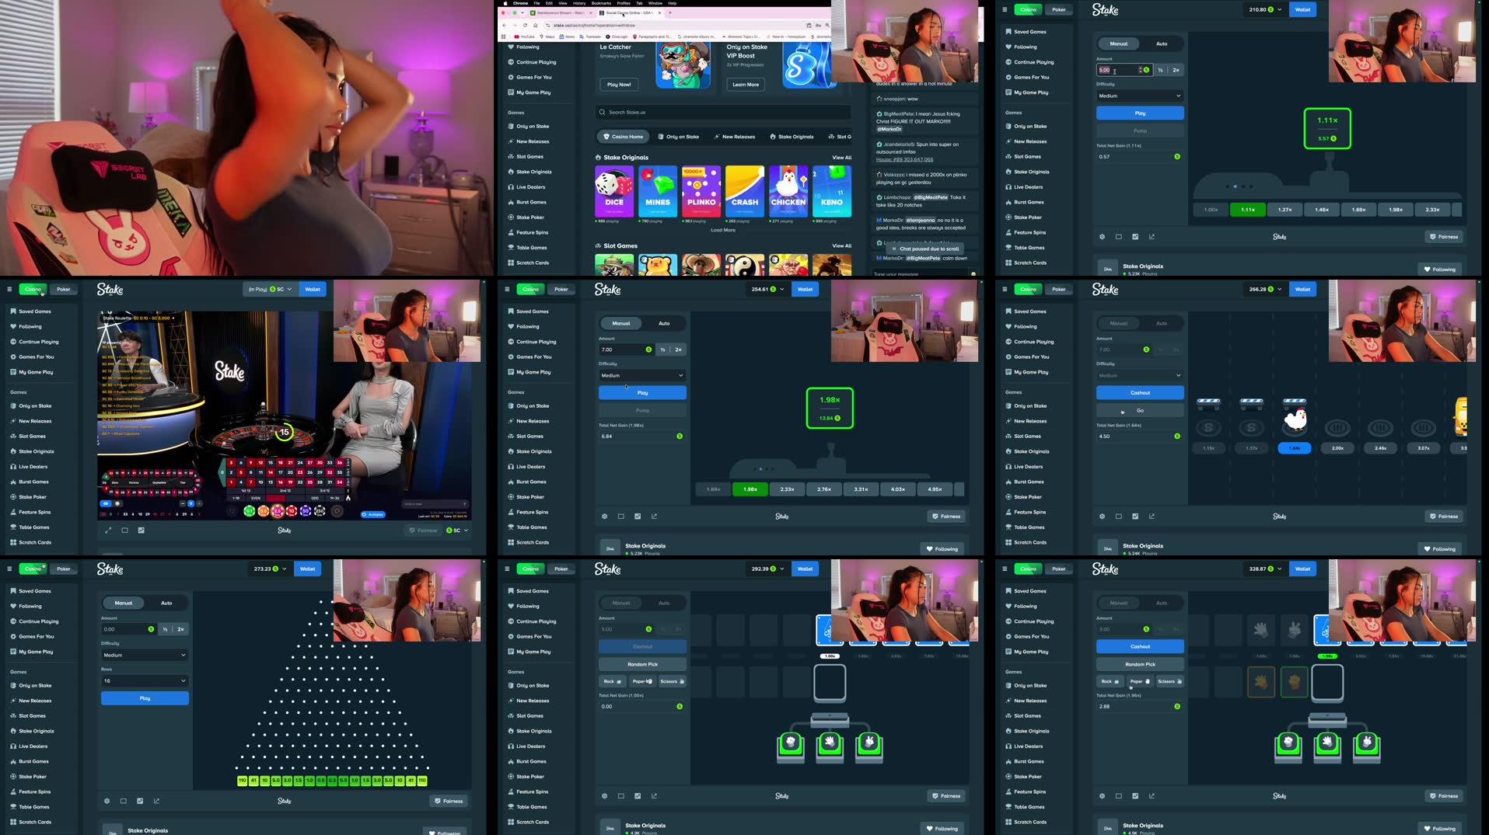The width and height of the screenshot is (1489, 835).
Task: Select Stake Originals category tab in Chrome frame
Action: (x=792, y=137)
